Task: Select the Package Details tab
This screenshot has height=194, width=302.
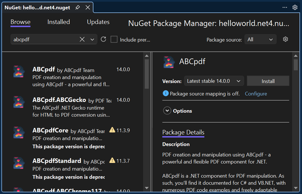Action: tap(183, 132)
